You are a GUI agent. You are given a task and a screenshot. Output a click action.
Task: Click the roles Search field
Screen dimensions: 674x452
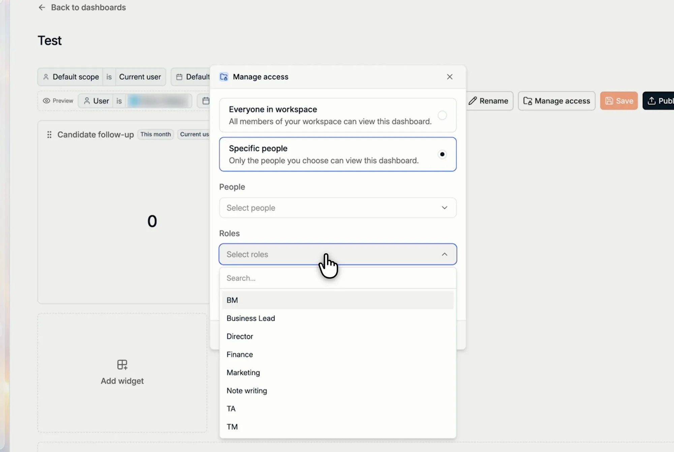point(338,278)
